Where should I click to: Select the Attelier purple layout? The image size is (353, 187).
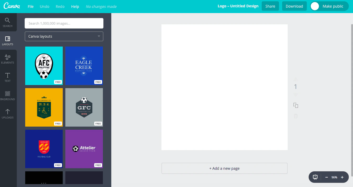84,149
